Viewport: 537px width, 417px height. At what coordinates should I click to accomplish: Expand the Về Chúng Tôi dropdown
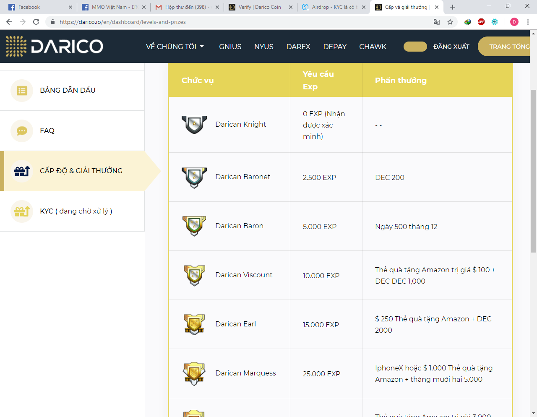pyautogui.click(x=175, y=47)
